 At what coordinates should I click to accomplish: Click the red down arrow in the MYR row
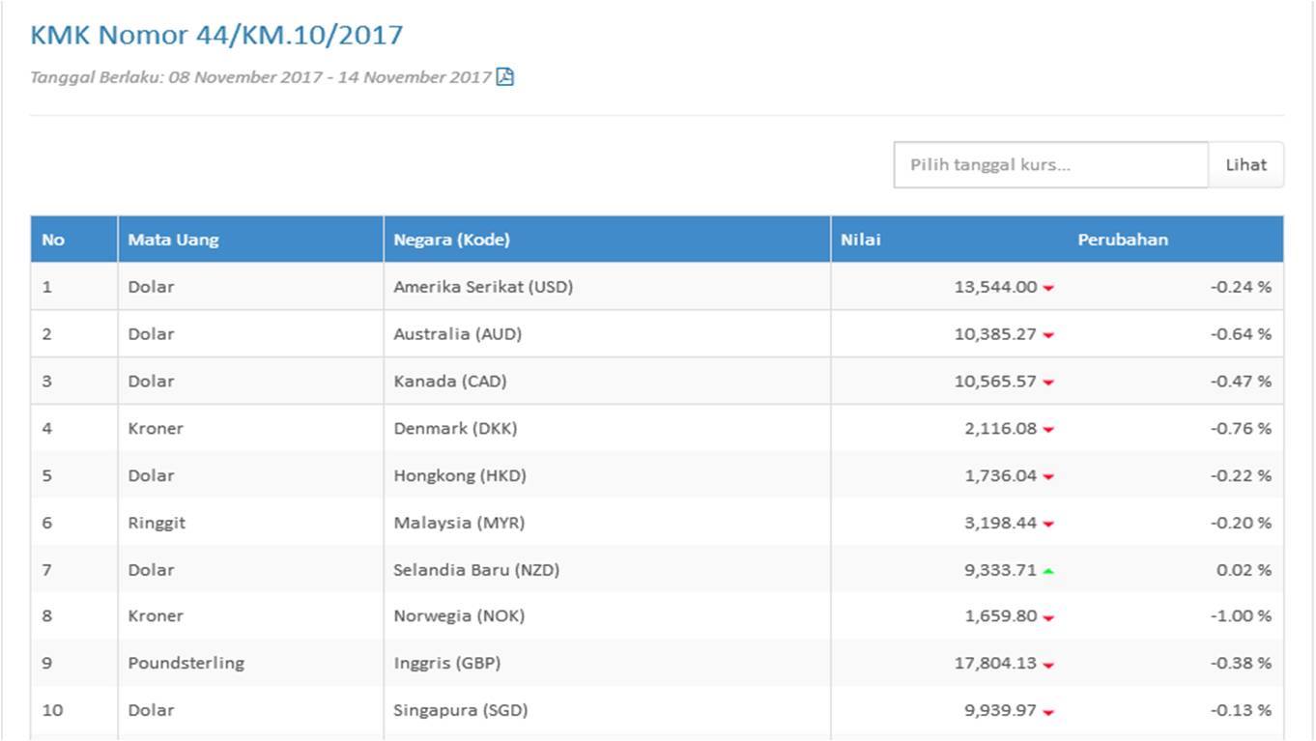point(1048,524)
